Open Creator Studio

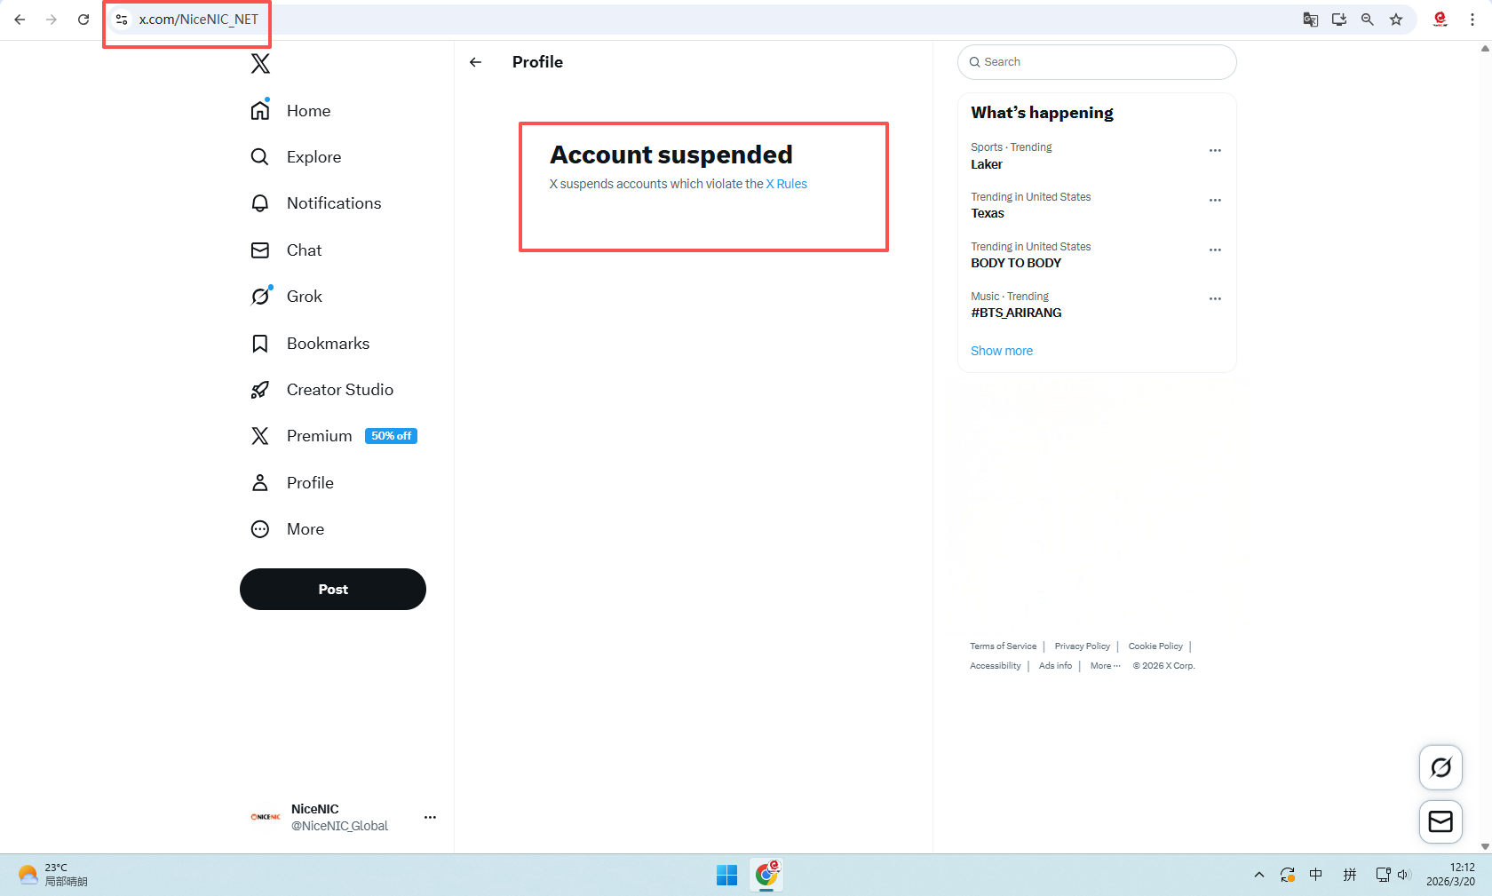click(x=322, y=390)
